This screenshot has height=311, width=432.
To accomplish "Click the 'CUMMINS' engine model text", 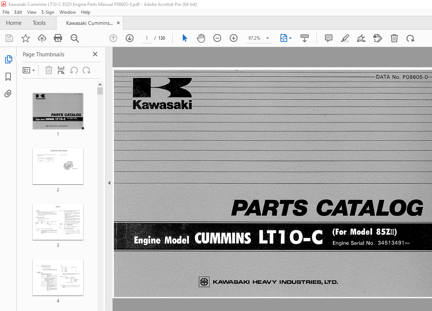I will (x=223, y=238).
